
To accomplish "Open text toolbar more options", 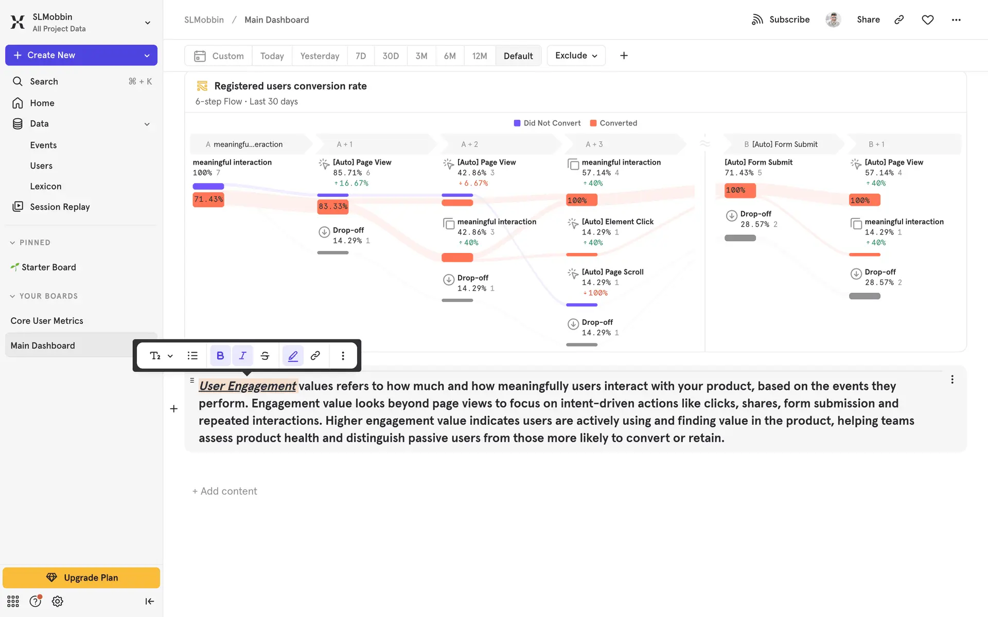I will coord(343,356).
